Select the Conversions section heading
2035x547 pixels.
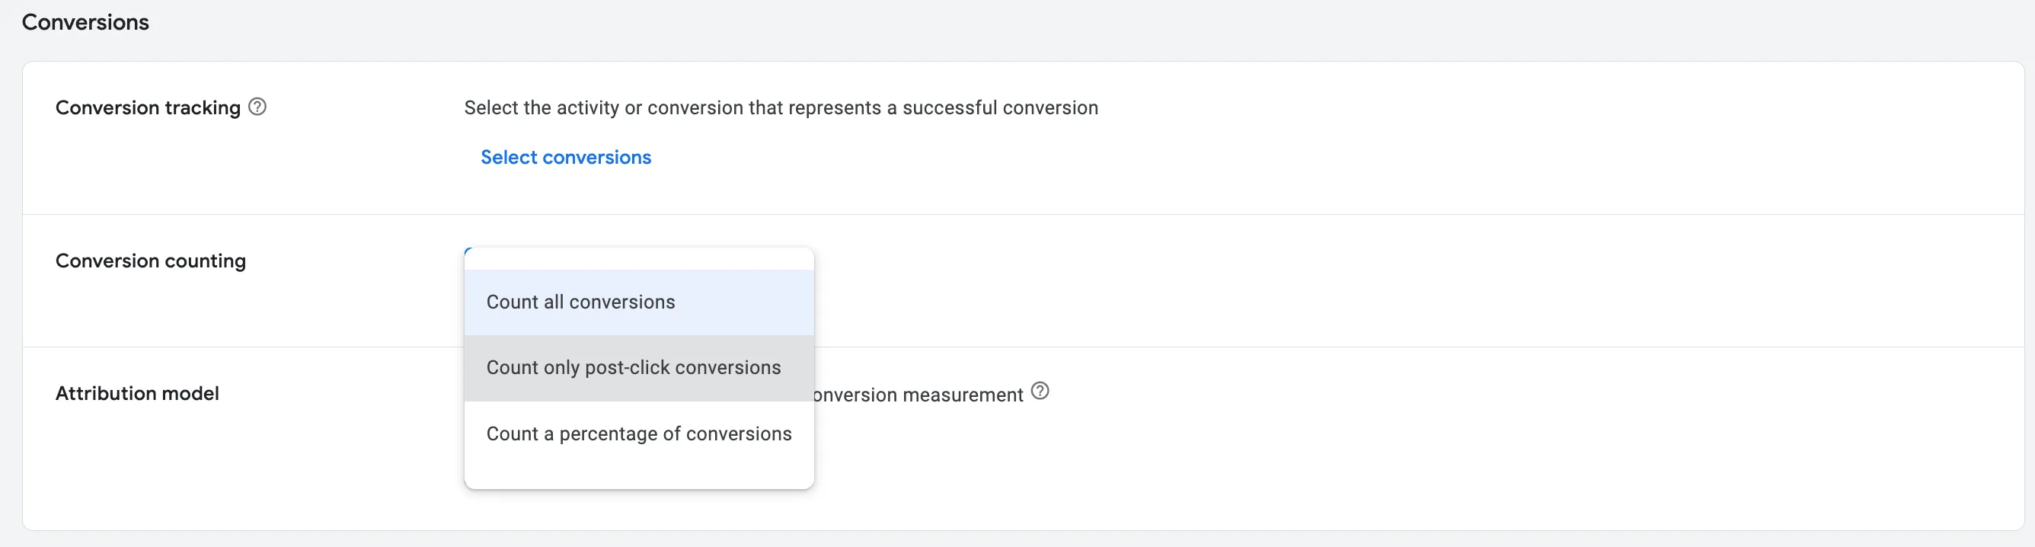(x=85, y=22)
